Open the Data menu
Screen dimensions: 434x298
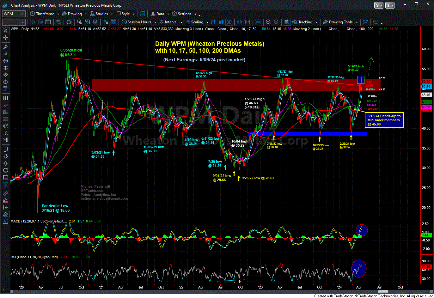coord(157,14)
